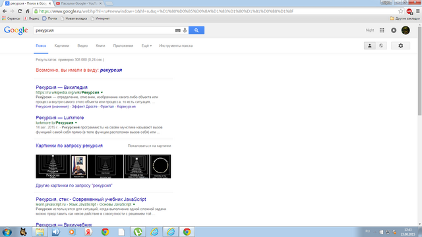Viewport: 422px width, 237px height.
Task: Open the Интернет bookmark
Action: (x=100, y=18)
